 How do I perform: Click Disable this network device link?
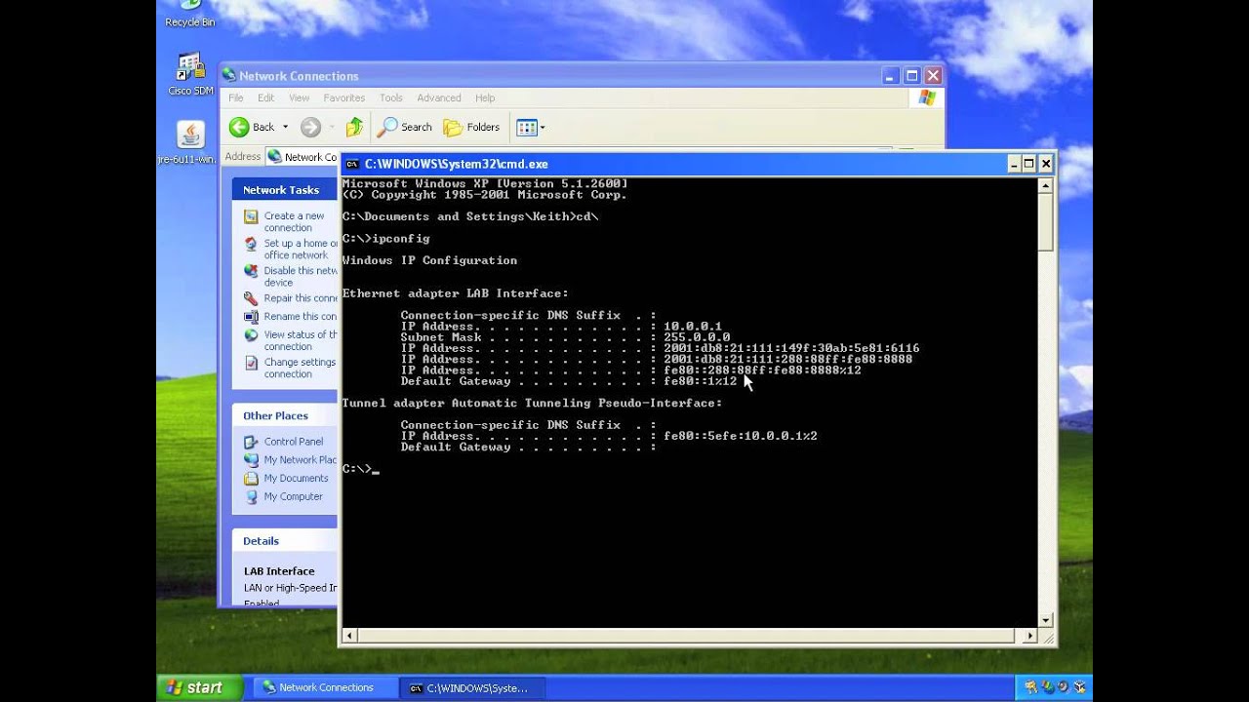(x=301, y=276)
